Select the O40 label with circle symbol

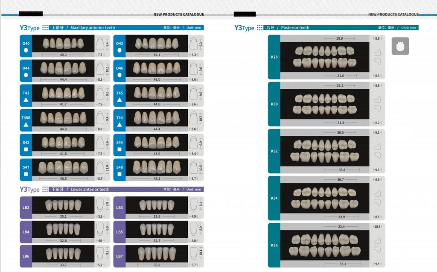click(x=26, y=46)
